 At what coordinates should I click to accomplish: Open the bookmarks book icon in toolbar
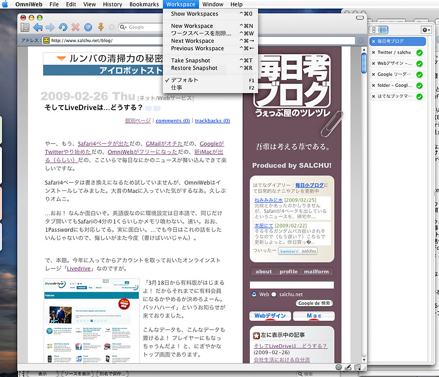click(25, 27)
